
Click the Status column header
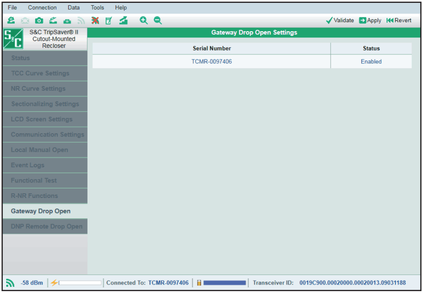[x=371, y=49]
